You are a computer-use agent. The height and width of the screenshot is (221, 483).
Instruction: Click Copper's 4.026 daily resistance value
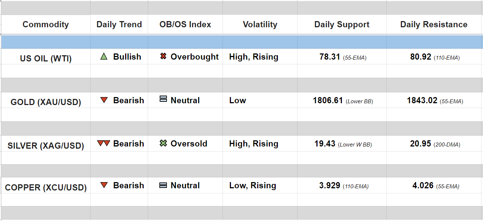[x=423, y=185]
